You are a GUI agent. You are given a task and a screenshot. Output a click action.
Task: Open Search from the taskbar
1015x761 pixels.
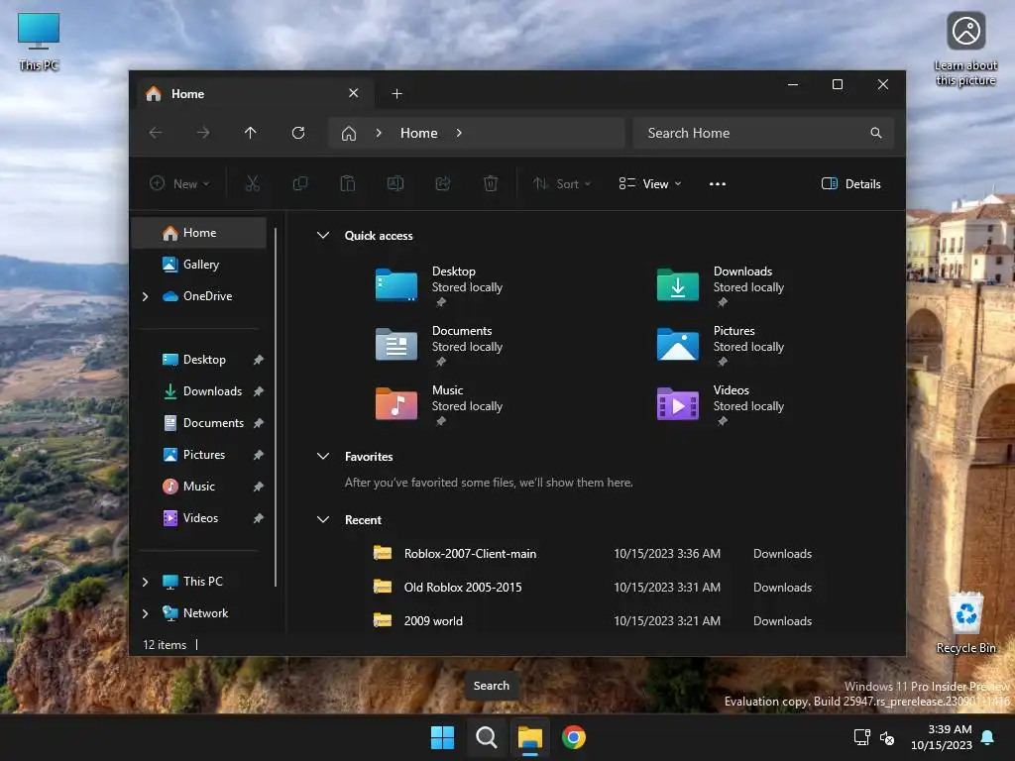point(486,737)
